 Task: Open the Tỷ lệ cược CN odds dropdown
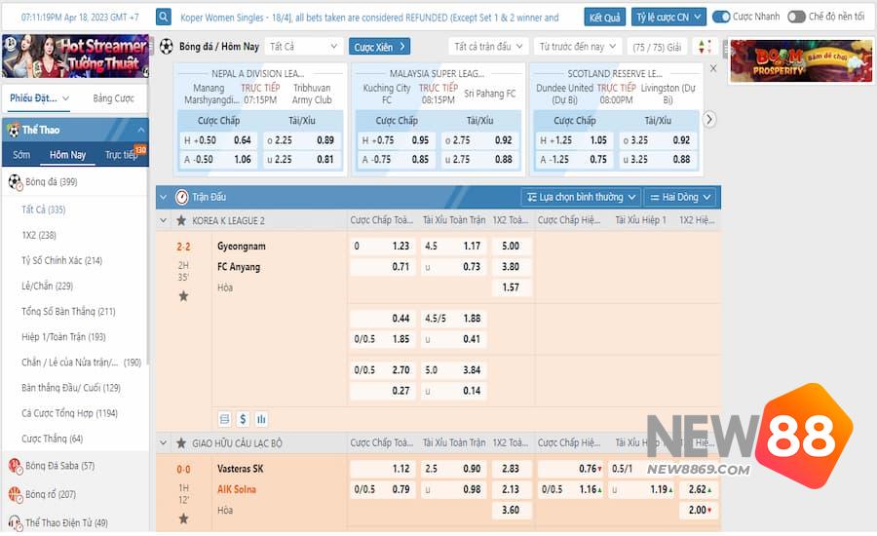pyautogui.click(x=668, y=18)
